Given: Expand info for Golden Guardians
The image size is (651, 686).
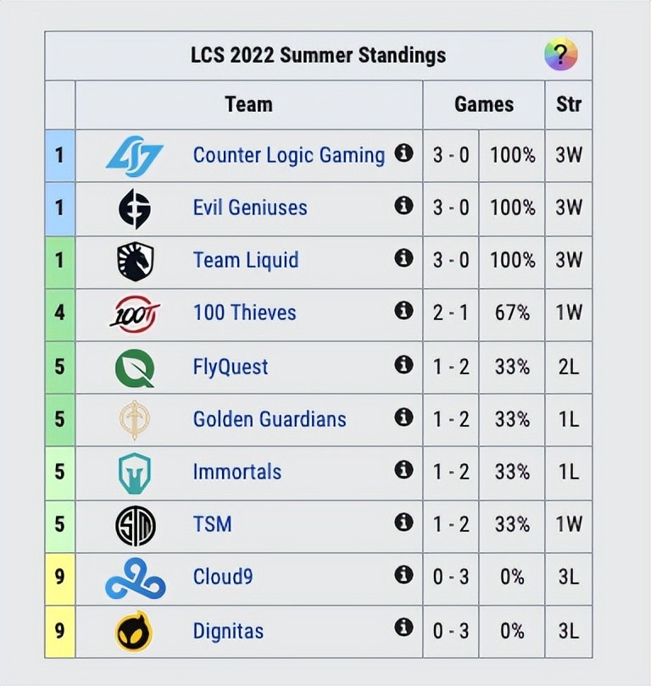Looking at the screenshot, I should [404, 417].
